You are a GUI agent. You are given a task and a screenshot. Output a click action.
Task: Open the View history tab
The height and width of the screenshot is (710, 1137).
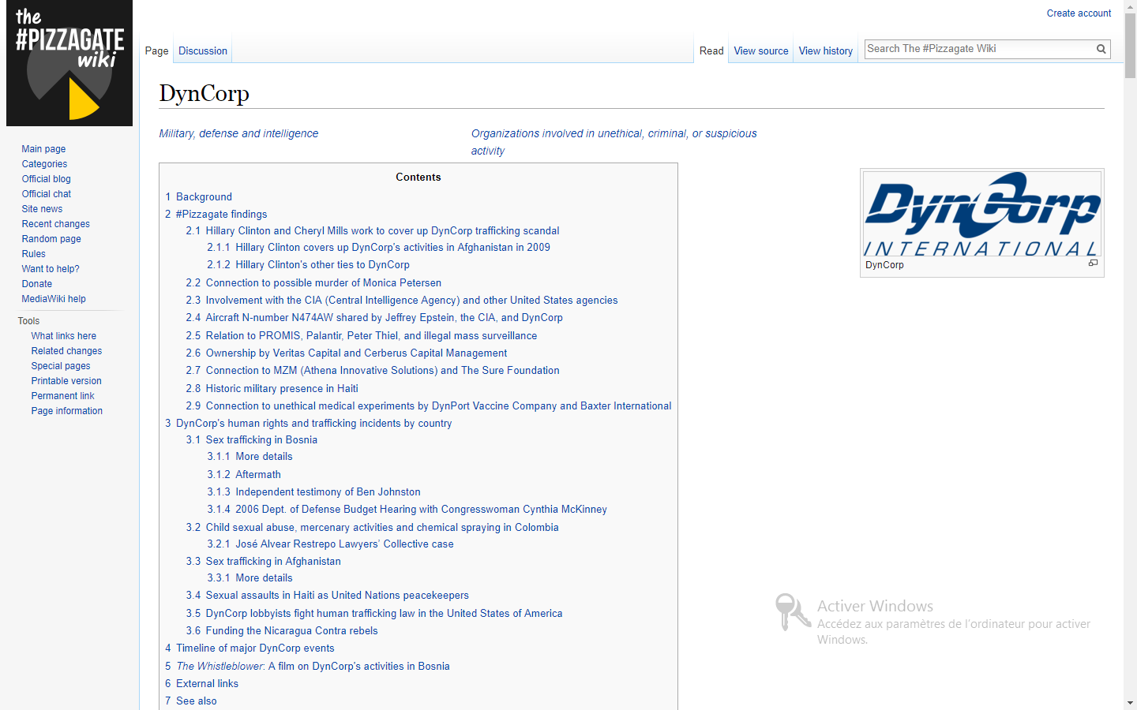pos(826,50)
